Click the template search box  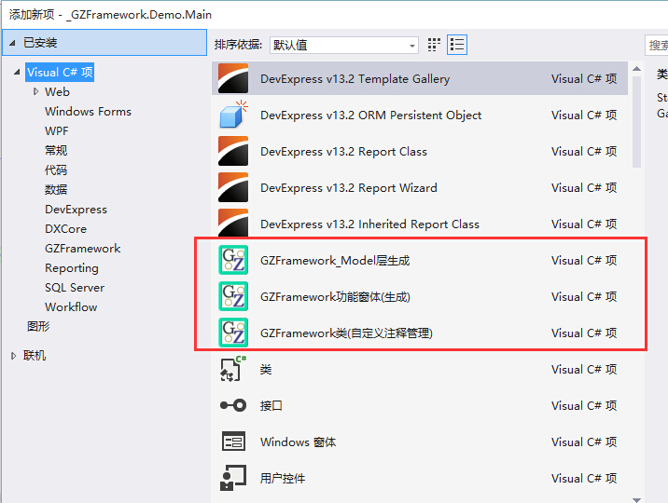point(657,45)
